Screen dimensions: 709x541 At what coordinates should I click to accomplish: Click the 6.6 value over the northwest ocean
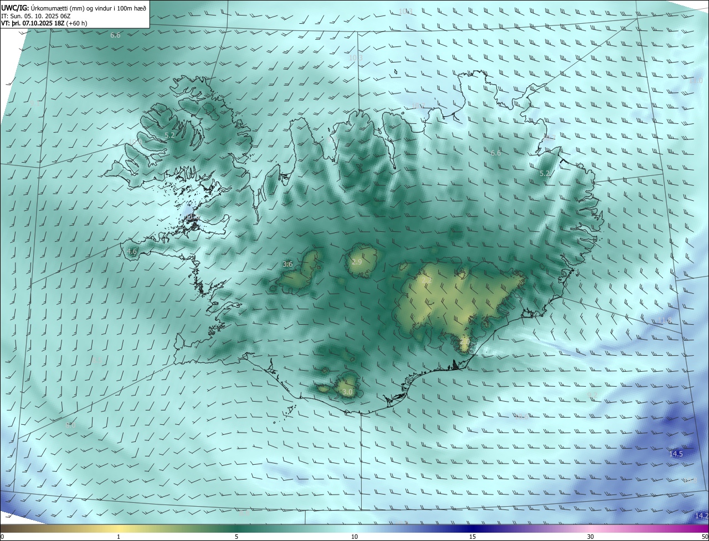(x=115, y=35)
